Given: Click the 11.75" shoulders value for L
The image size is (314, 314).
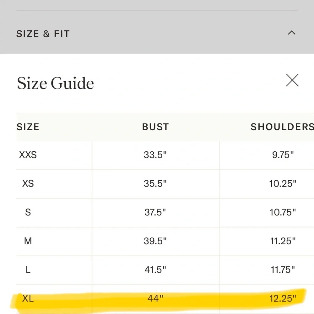Looking at the screenshot, I should (283, 270).
